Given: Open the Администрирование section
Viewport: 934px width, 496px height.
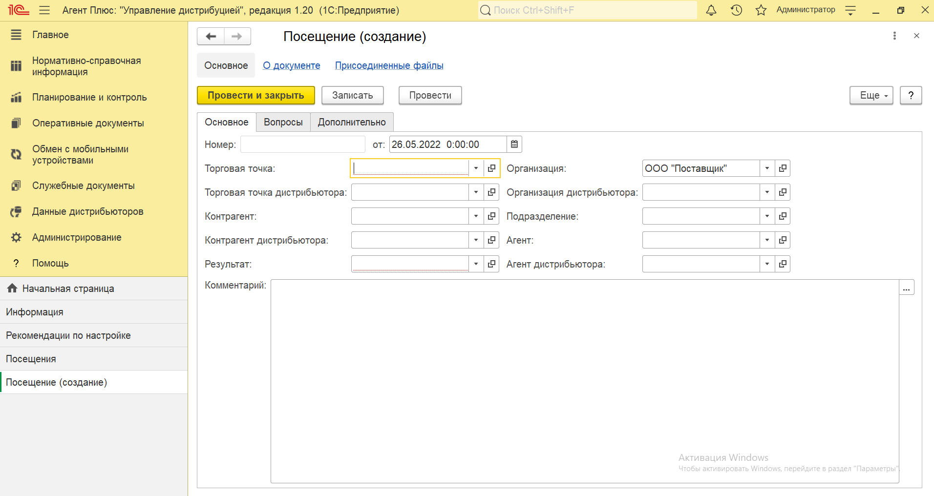Looking at the screenshot, I should [x=94, y=237].
